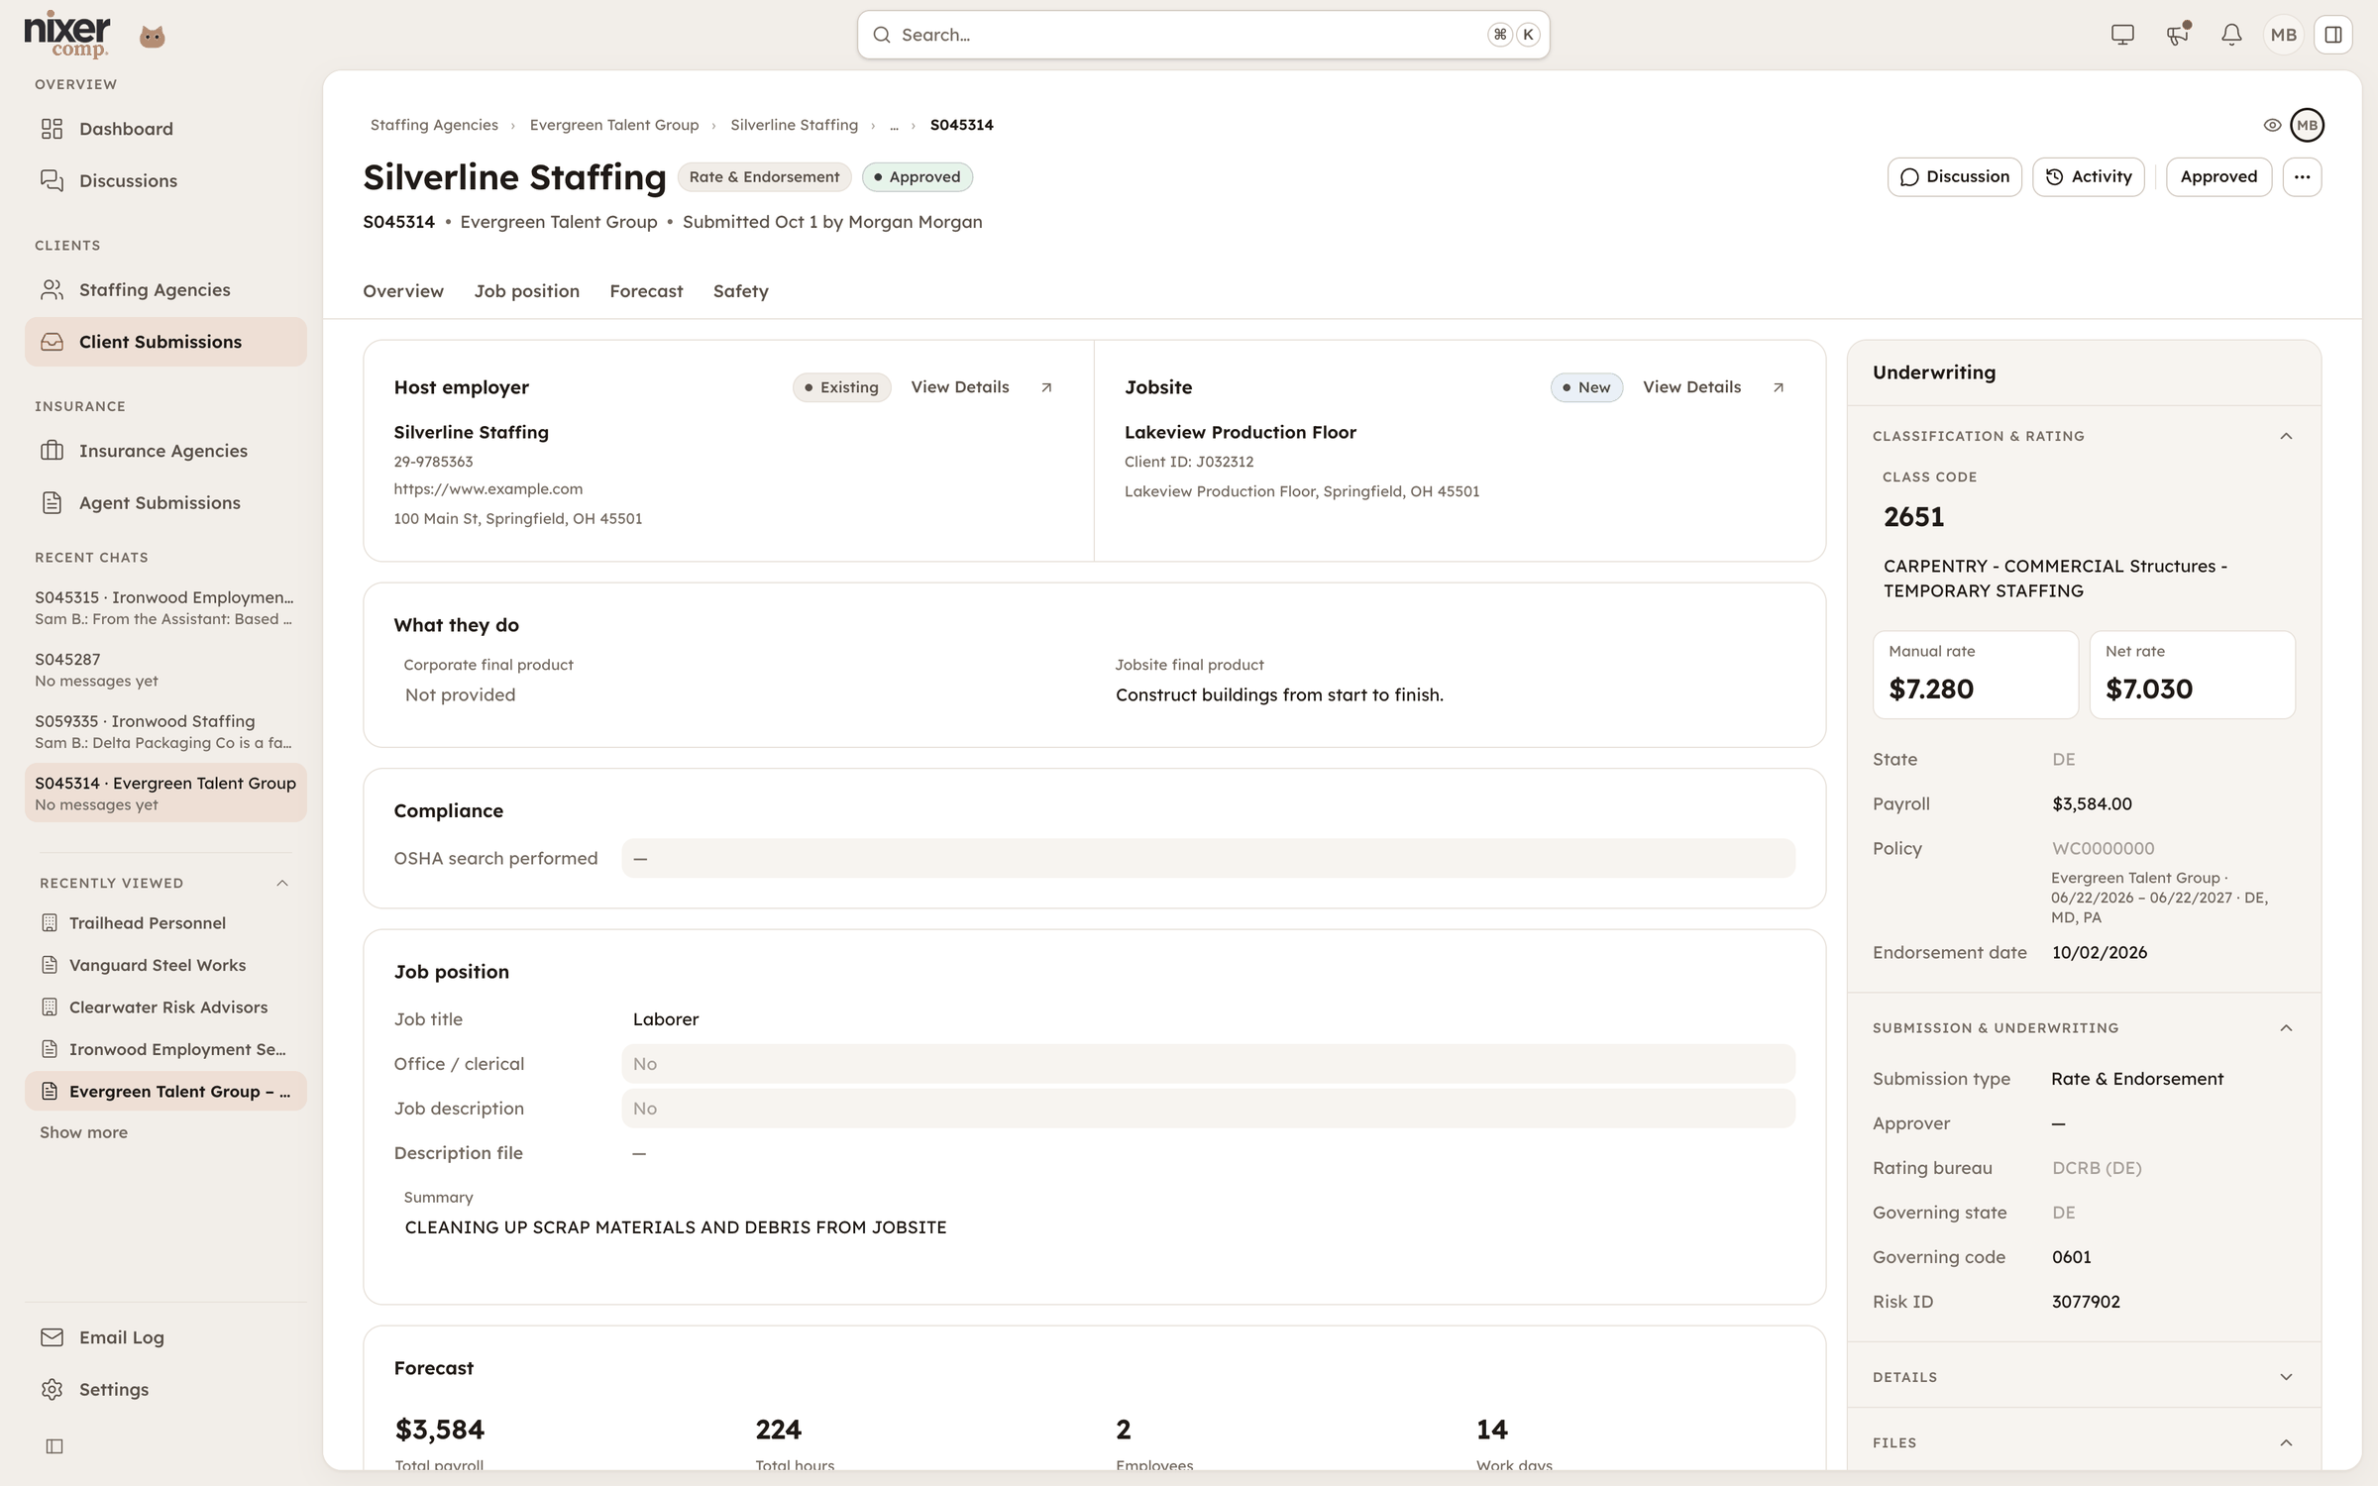Switch to Forecast tab
Screen dimensions: 2378x1486
646,291
